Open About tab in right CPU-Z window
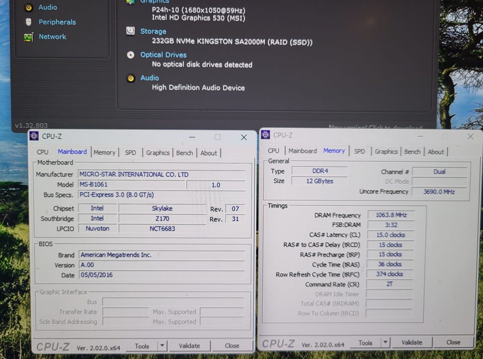Viewport: 483px width, 359px height. 436,152
